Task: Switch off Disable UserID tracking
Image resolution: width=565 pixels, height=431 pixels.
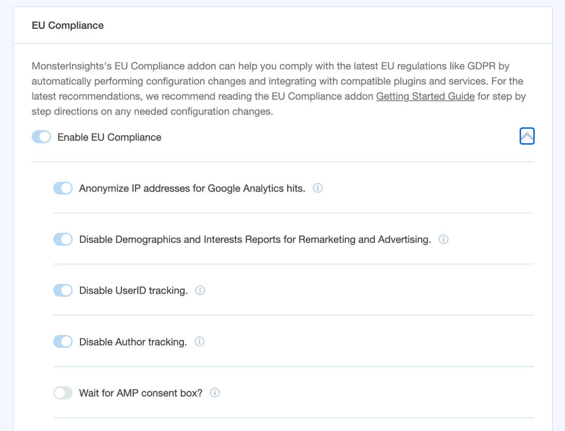Action: [63, 290]
